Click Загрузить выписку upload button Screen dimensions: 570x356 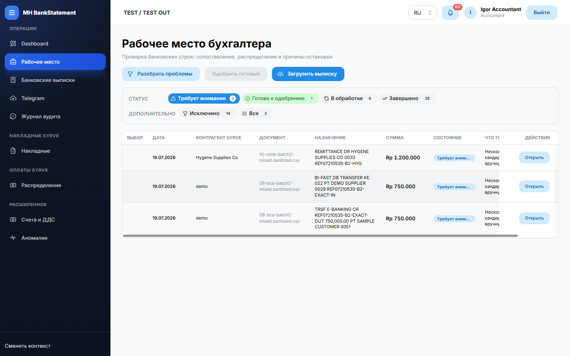(308, 74)
